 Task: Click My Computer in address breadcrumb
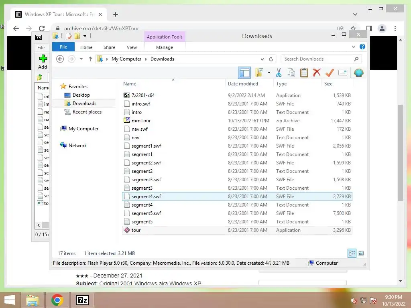click(126, 59)
